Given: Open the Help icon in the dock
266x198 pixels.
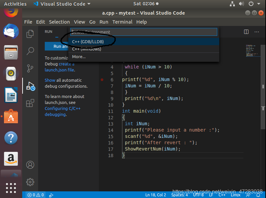Looking at the screenshot, I should pos(11,138).
